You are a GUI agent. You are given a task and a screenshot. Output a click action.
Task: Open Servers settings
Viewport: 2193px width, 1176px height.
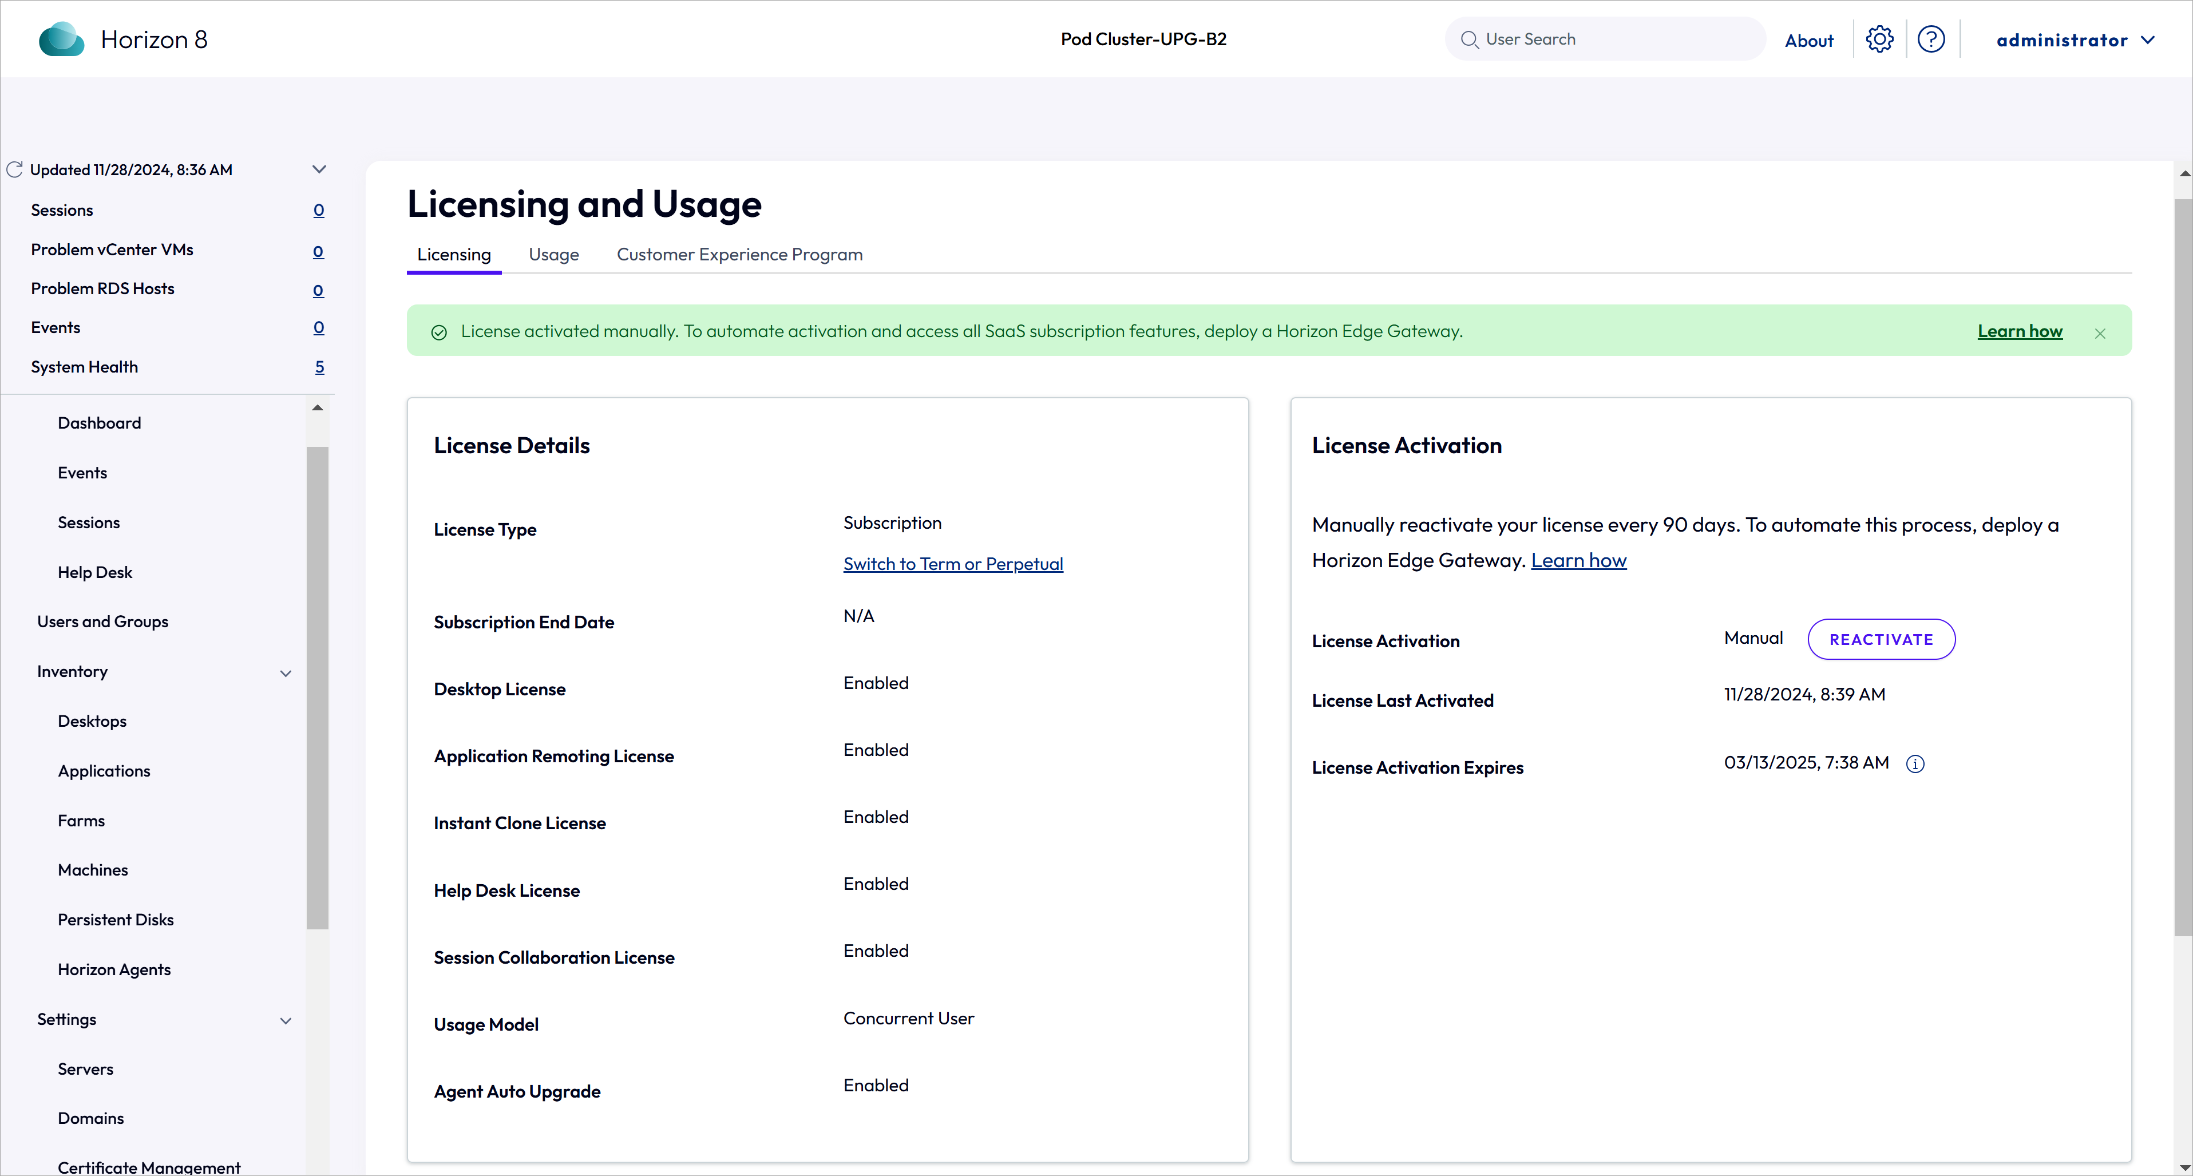point(85,1070)
